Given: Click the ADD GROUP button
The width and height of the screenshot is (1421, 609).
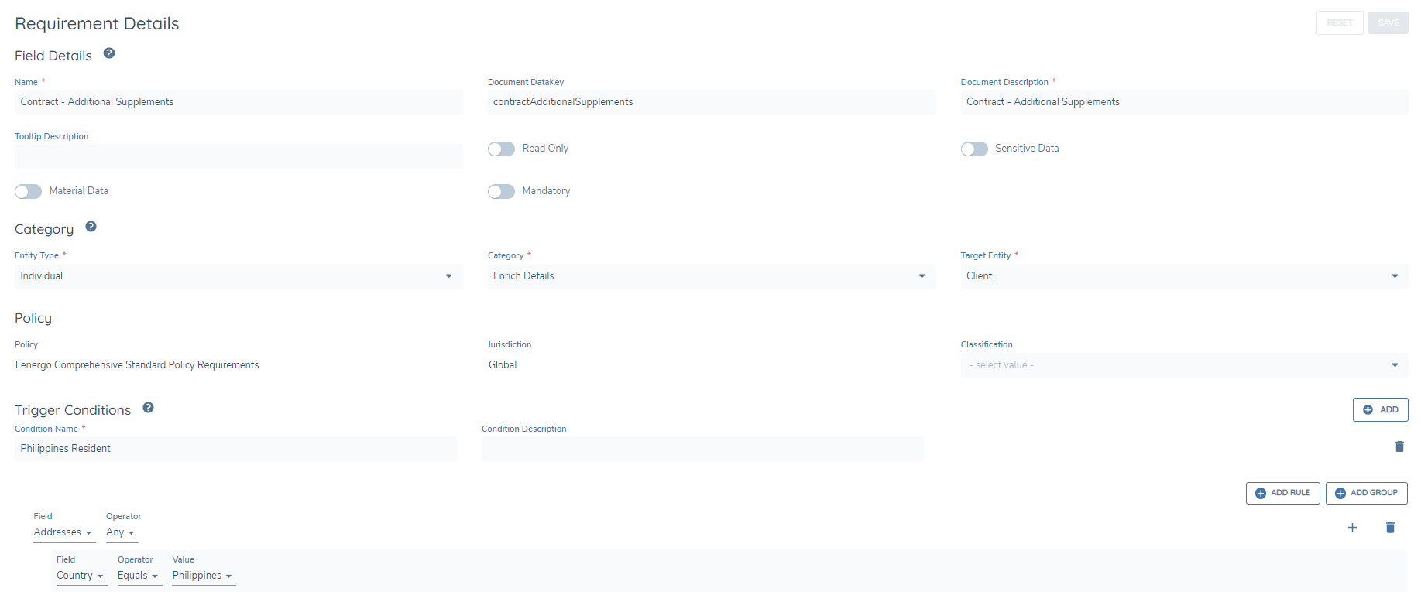Looking at the screenshot, I should (x=1366, y=493).
